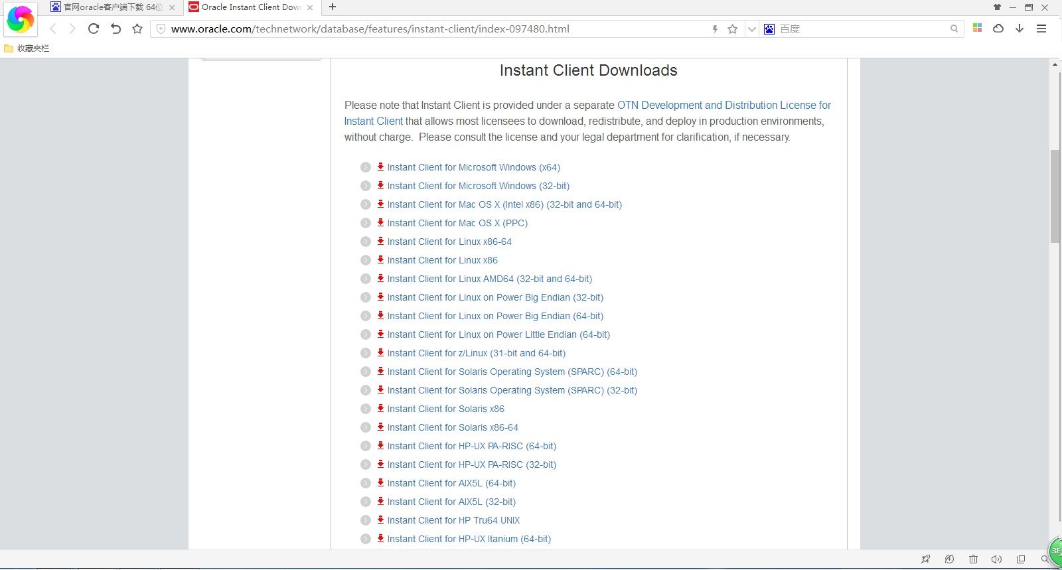1062x570 pixels.
Task: Click the green 360 floating ball
Action: (1055, 552)
